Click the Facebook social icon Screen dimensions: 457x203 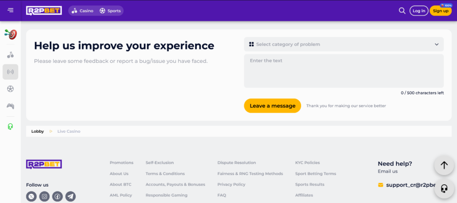57,196
